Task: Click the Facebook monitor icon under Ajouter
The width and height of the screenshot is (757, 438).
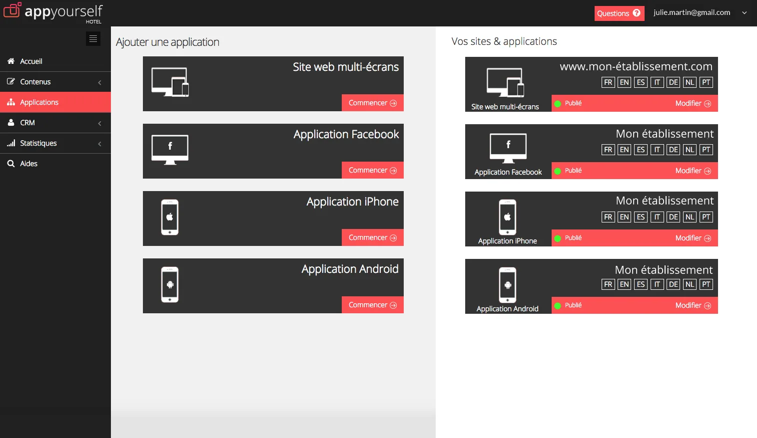Action: click(170, 150)
